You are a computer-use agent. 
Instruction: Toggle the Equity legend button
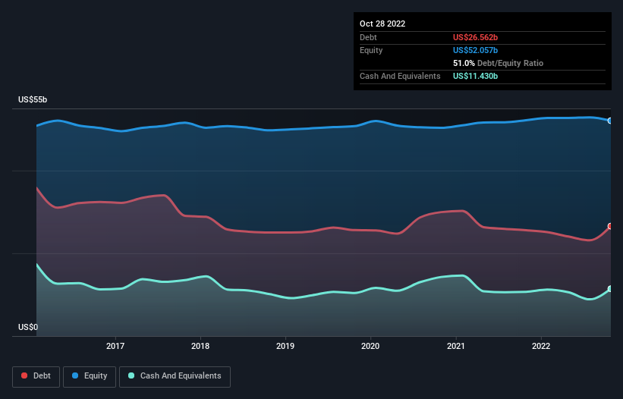(90, 376)
